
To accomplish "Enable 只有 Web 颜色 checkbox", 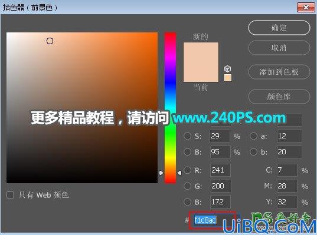I will tap(10, 195).
